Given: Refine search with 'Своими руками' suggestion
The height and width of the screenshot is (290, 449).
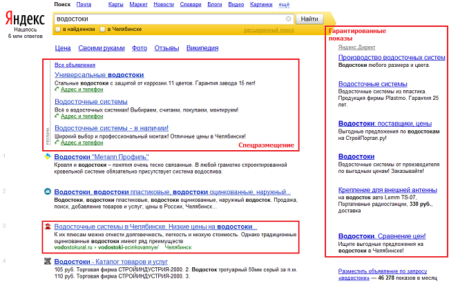Looking at the screenshot, I should point(102,48).
